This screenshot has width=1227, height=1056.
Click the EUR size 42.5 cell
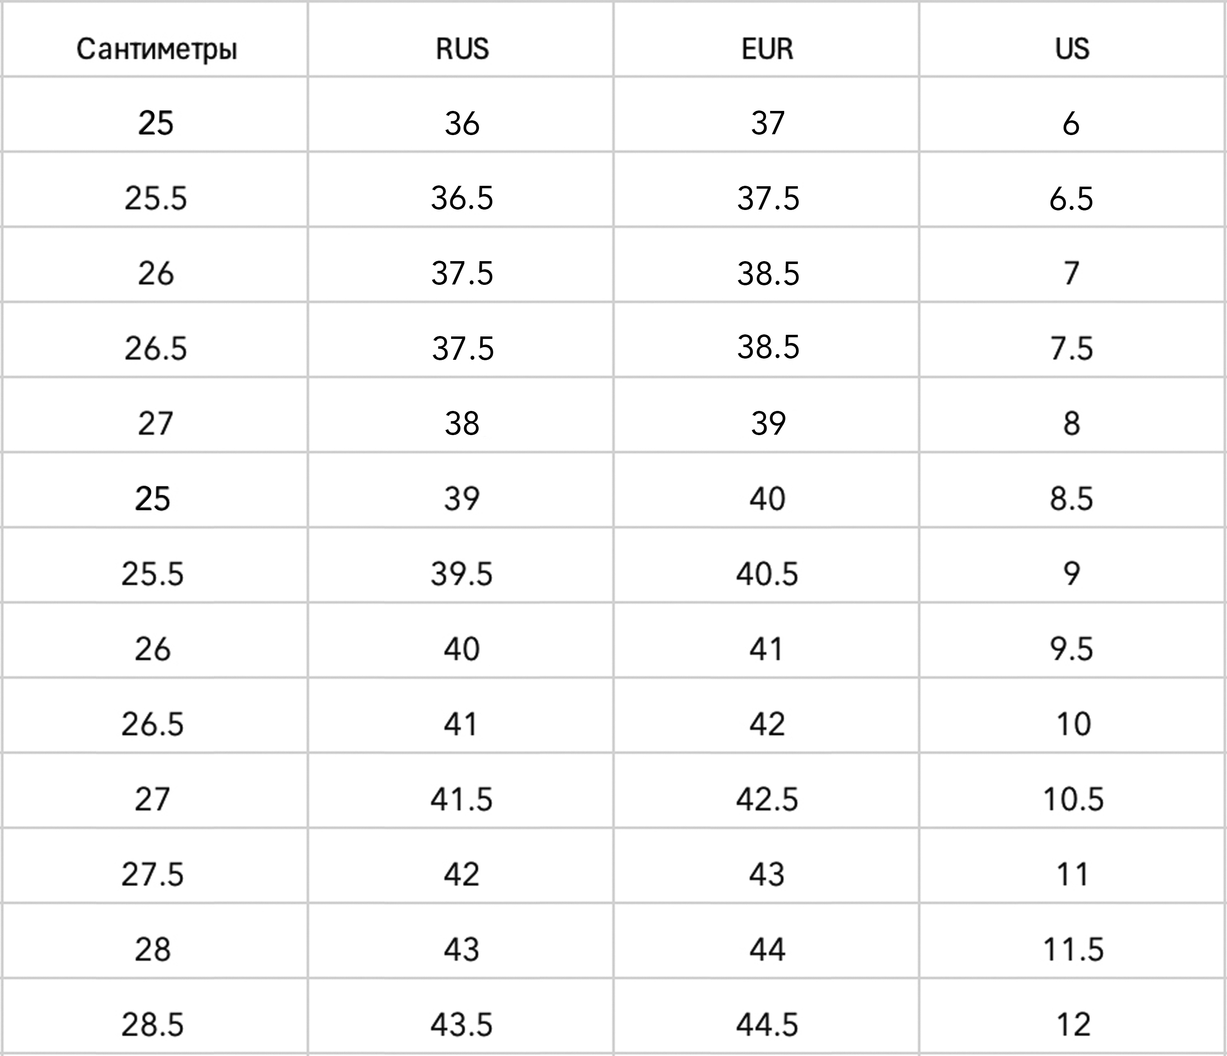click(x=767, y=799)
